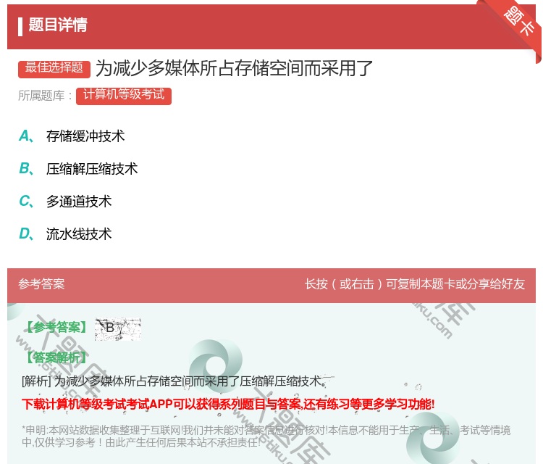This screenshot has height=464, width=543.
Task: Select option D 流水线技术
Action: (x=65, y=233)
